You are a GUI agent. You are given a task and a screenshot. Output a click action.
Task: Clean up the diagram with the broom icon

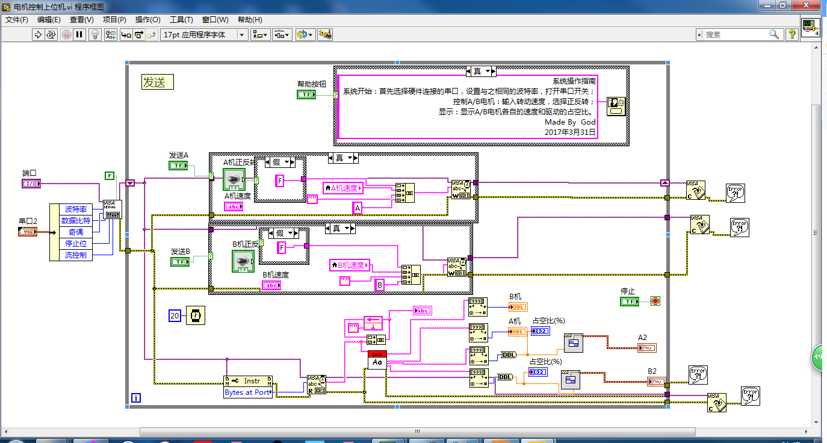(325, 34)
